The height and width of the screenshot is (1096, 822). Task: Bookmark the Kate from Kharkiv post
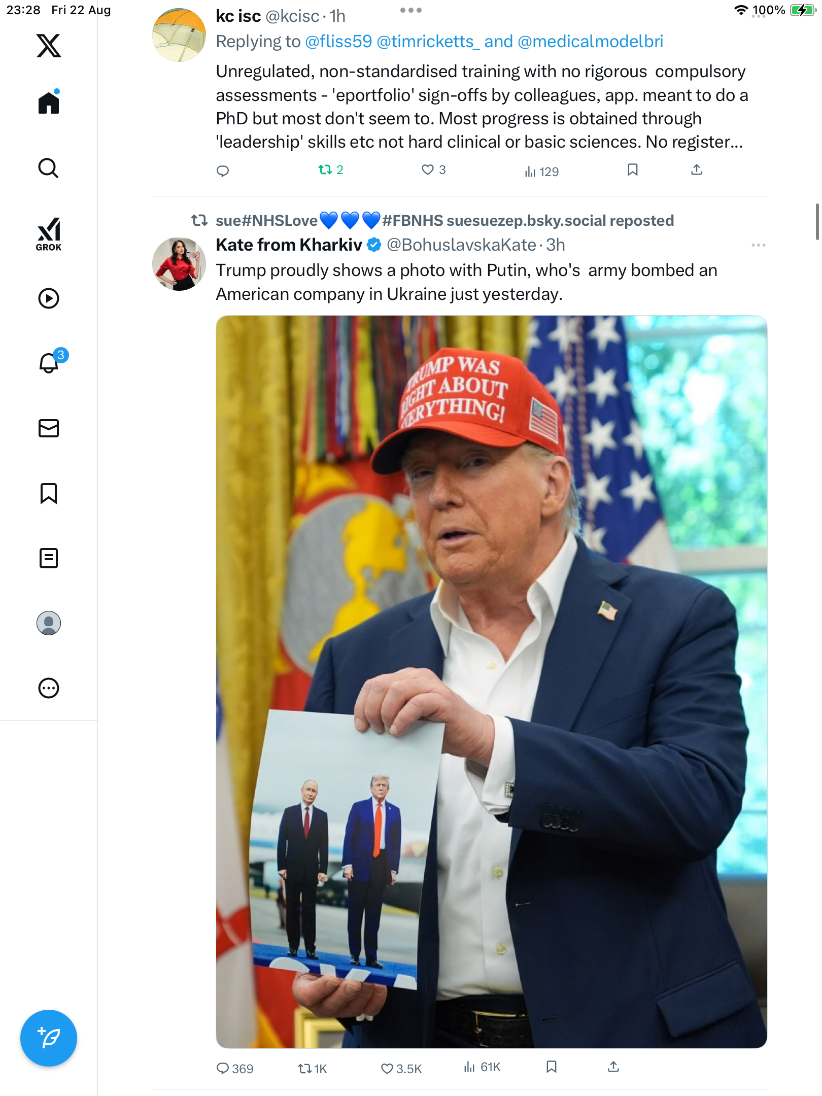tap(552, 1067)
